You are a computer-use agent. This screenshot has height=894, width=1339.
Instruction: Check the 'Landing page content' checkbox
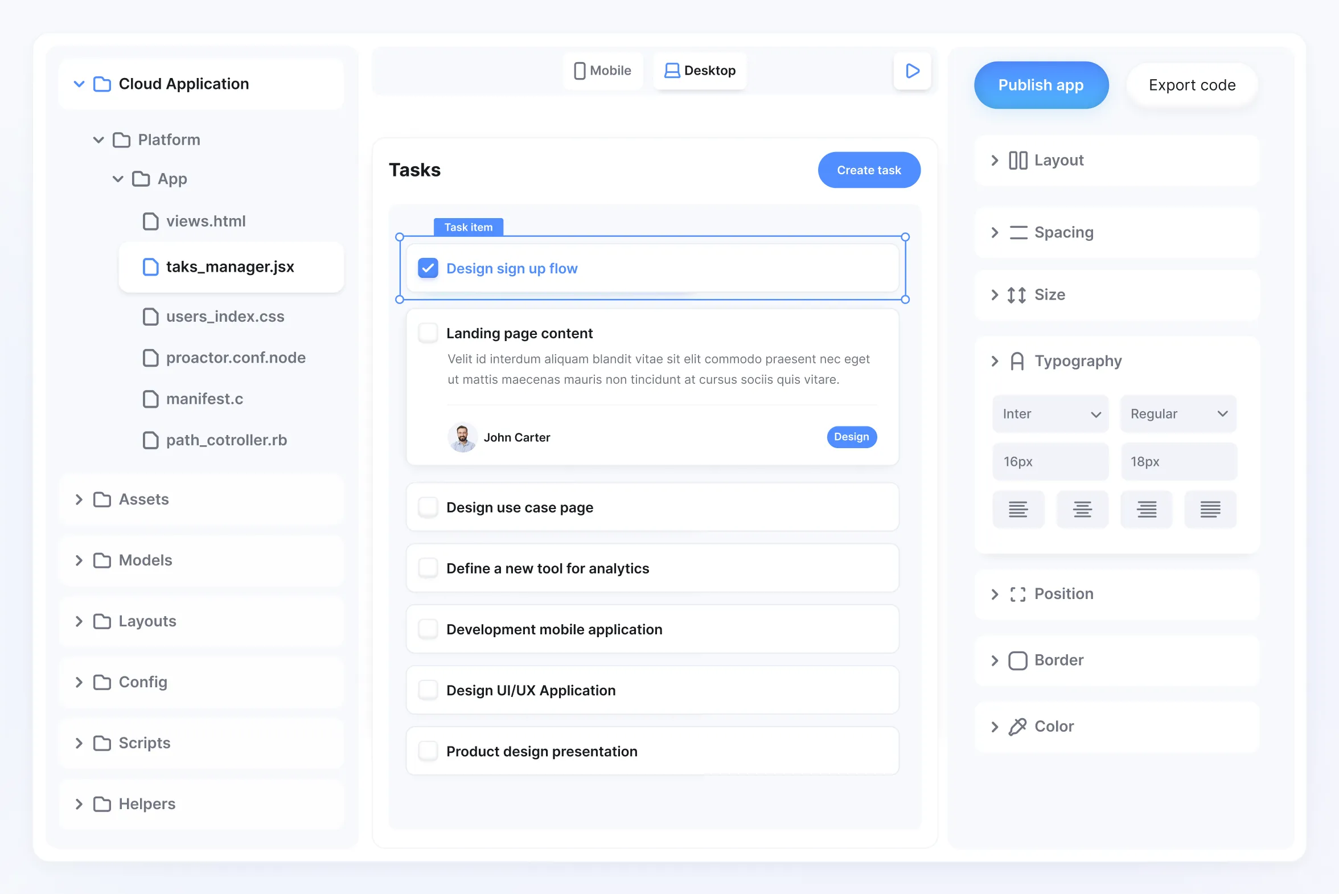click(x=427, y=332)
